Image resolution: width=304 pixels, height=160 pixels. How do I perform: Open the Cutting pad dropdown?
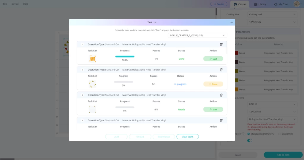(x=272, y=14)
